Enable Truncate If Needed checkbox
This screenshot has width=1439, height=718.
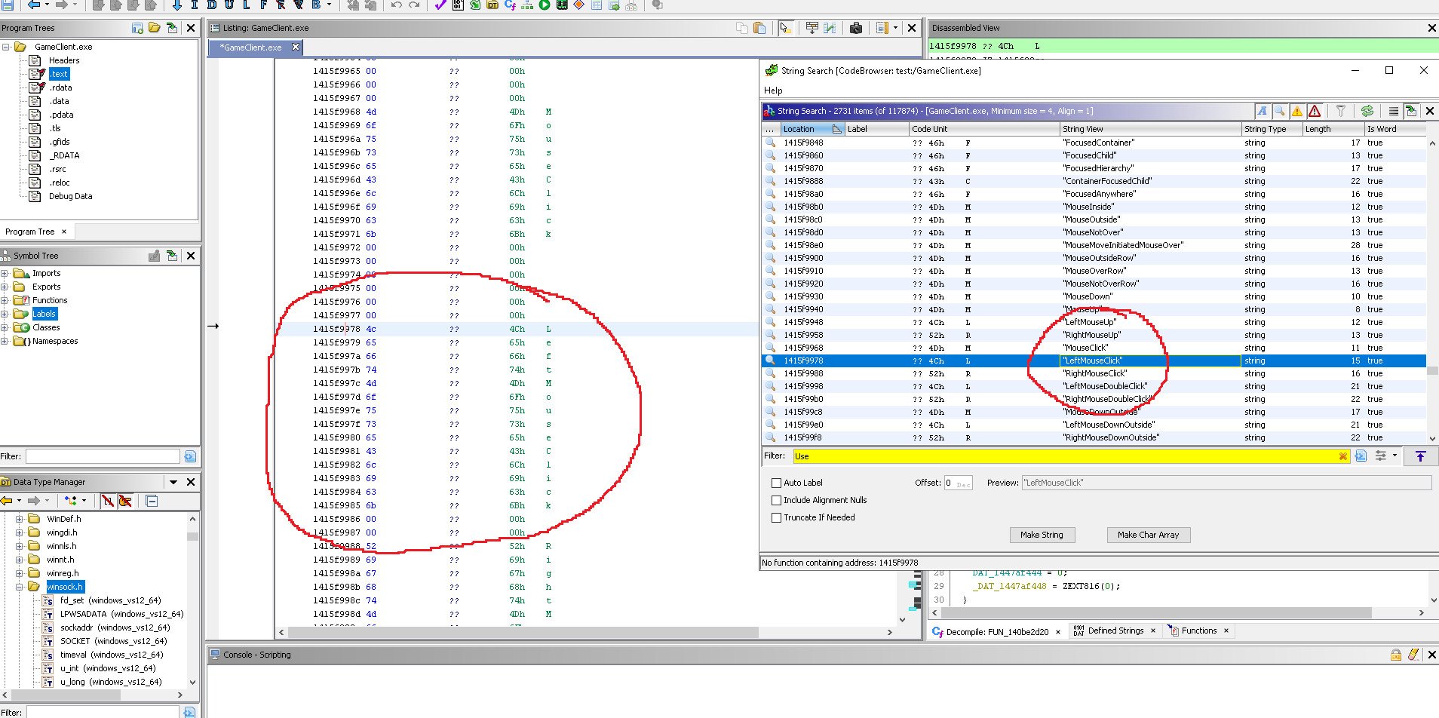coord(776,517)
